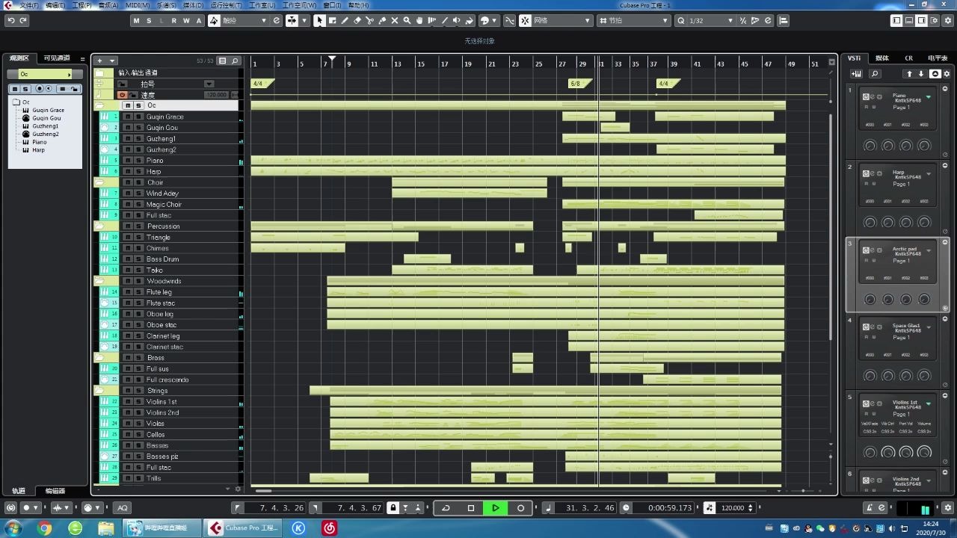Mute the Flute leg track
The image size is (957, 538).
(x=128, y=292)
